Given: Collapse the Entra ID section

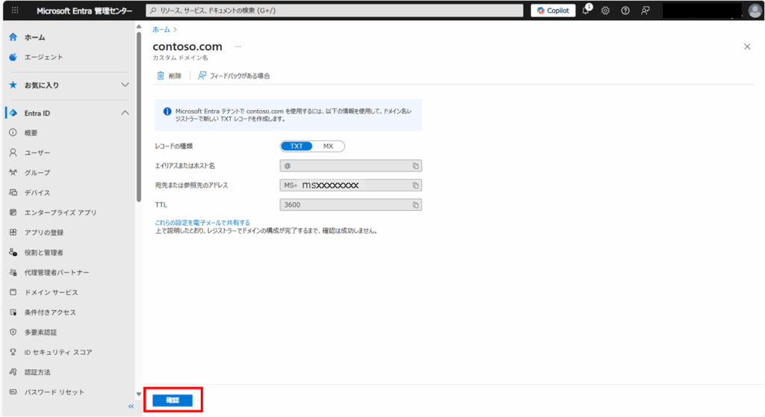Looking at the screenshot, I should 125,113.
